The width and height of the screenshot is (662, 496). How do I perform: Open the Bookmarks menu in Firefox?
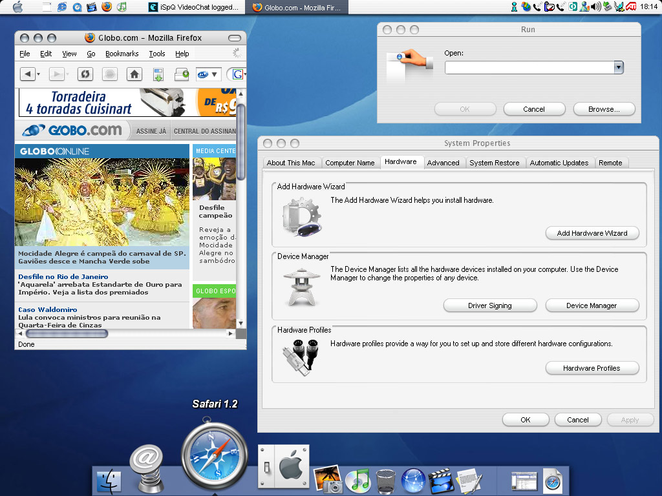122,54
